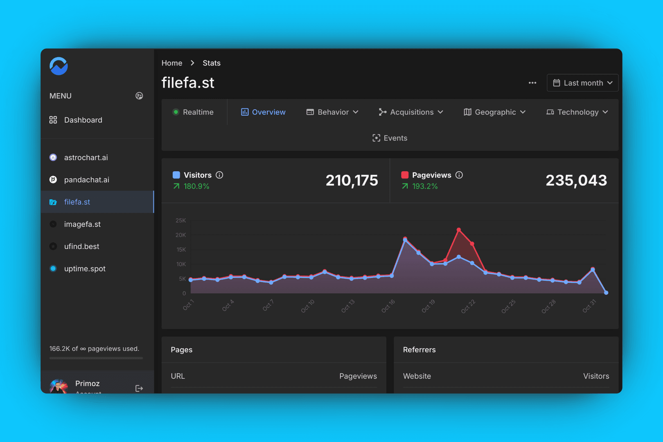663x442 pixels.
Task: Open the three-dot options menu
Action: 532,83
